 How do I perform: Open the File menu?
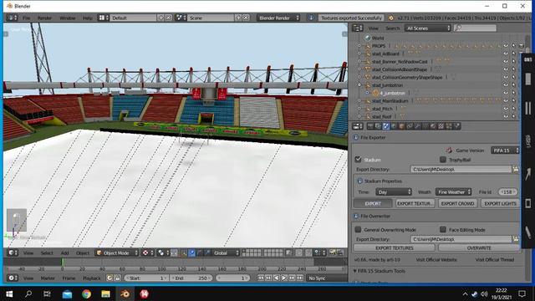tap(26, 18)
